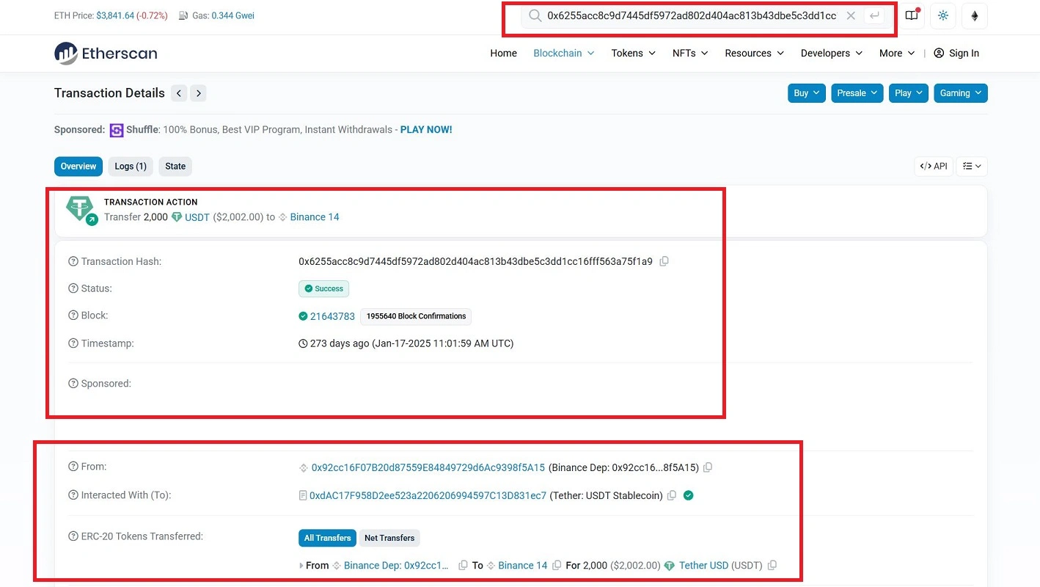This screenshot has height=587, width=1040.
Task: Click the Sign In link
Action: pyautogui.click(x=956, y=53)
